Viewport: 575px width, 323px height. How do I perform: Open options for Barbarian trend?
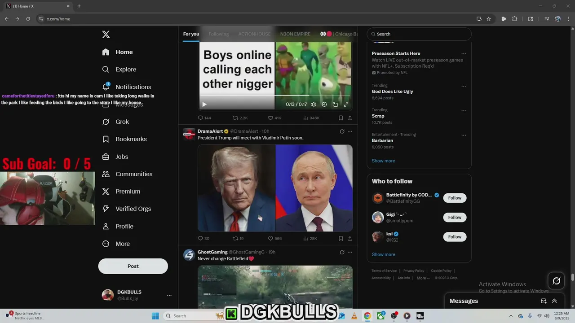tap(464, 135)
